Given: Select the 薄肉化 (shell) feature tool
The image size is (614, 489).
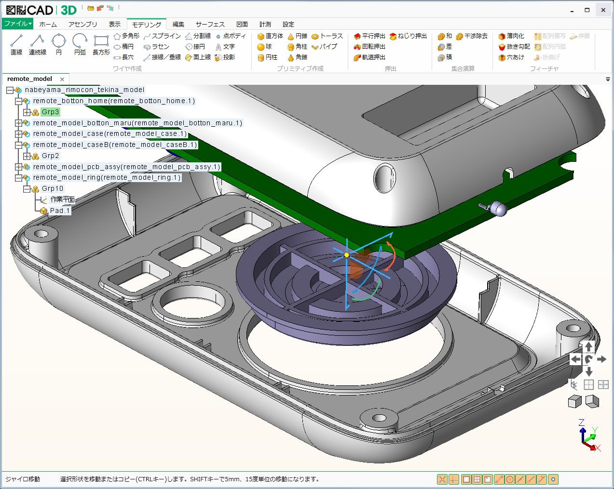Looking at the screenshot, I should tap(511, 36).
